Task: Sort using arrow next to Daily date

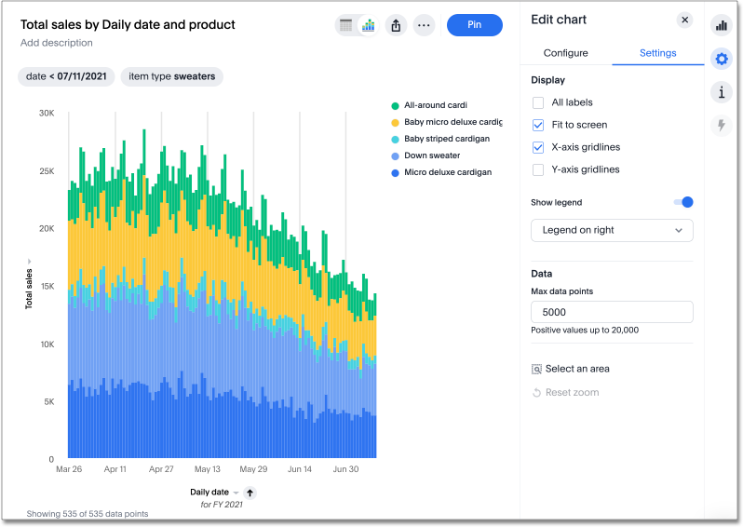Action: coord(250,493)
